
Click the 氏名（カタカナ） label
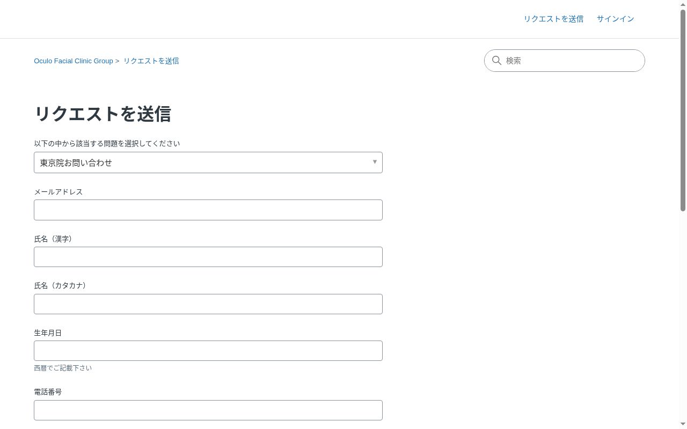click(61, 286)
